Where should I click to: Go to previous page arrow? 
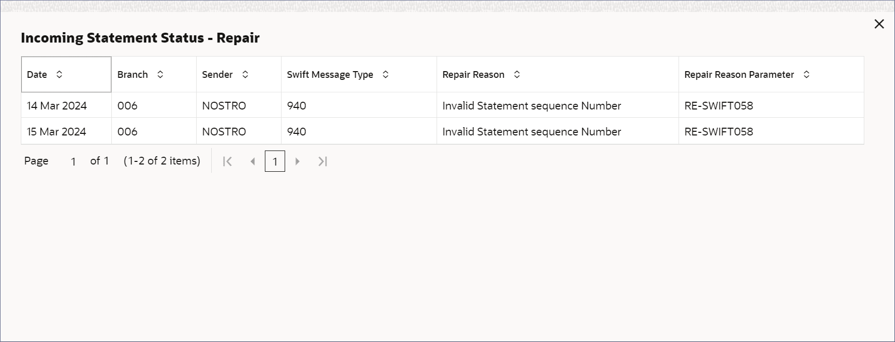coord(253,161)
